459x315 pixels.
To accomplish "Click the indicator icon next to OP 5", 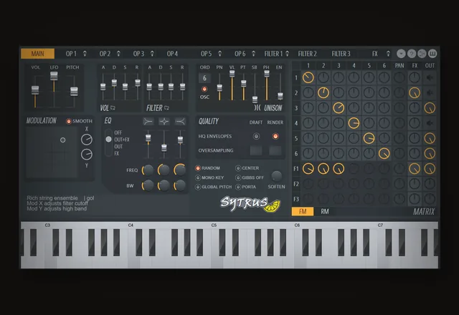I will [x=220, y=54].
